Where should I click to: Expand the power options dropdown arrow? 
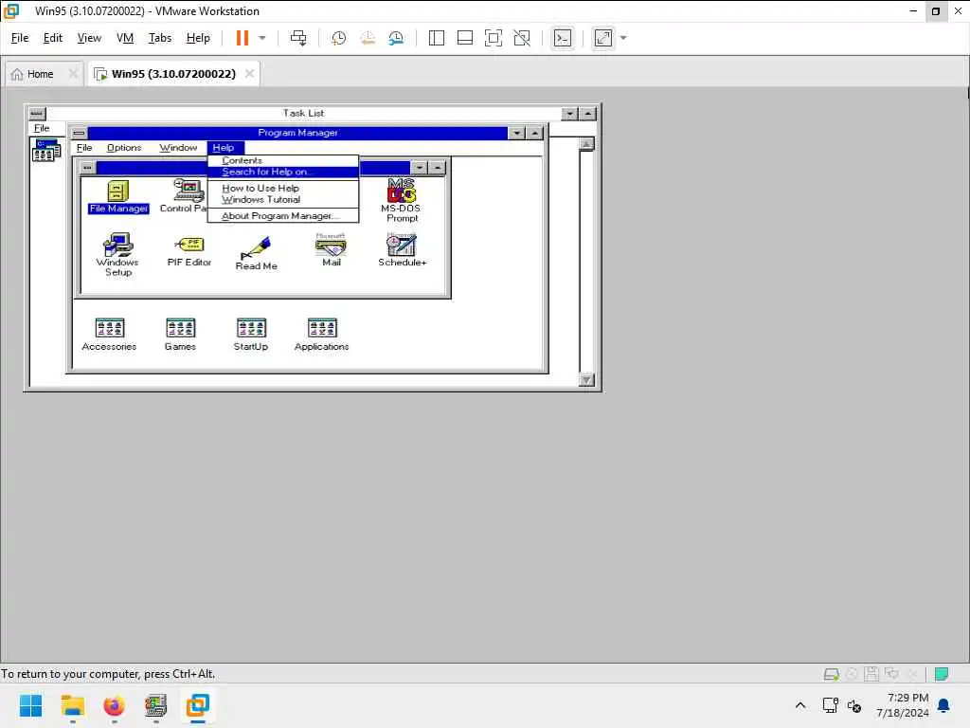pos(262,38)
